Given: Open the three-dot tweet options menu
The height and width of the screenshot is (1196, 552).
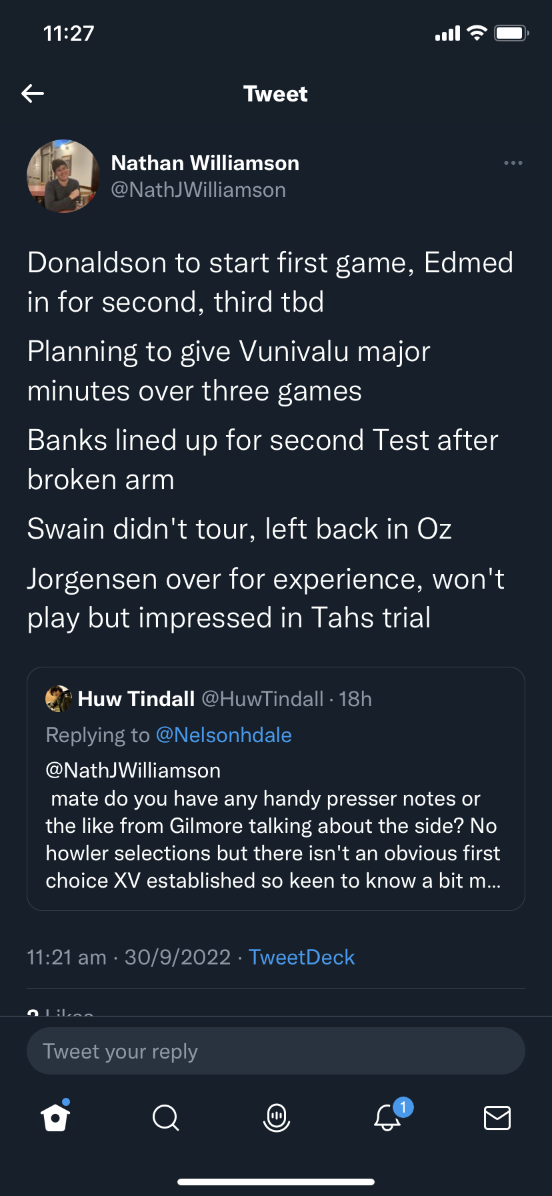Looking at the screenshot, I should pos(513,163).
